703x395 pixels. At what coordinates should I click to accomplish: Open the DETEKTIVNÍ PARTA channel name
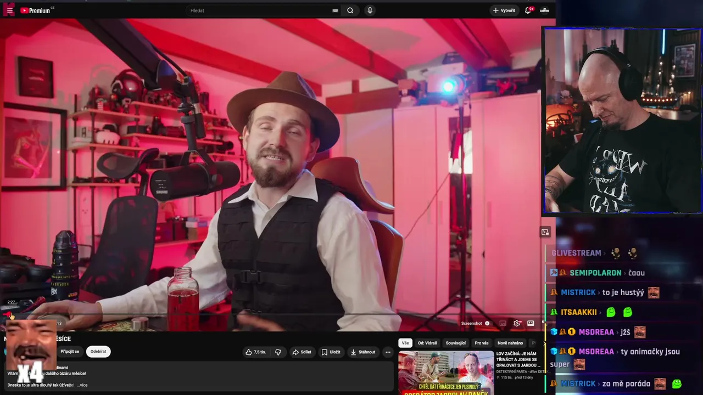tap(522, 371)
